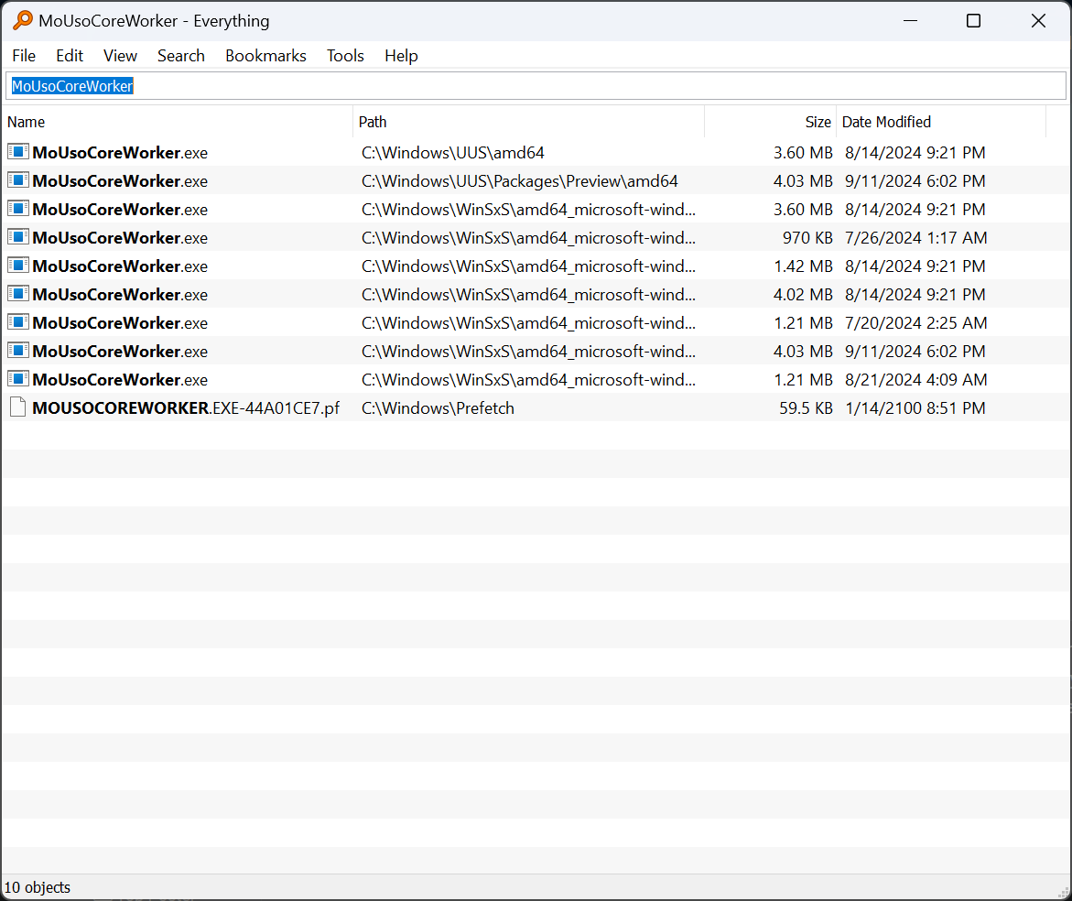
Task: Open the Tools menu
Action: pos(345,55)
